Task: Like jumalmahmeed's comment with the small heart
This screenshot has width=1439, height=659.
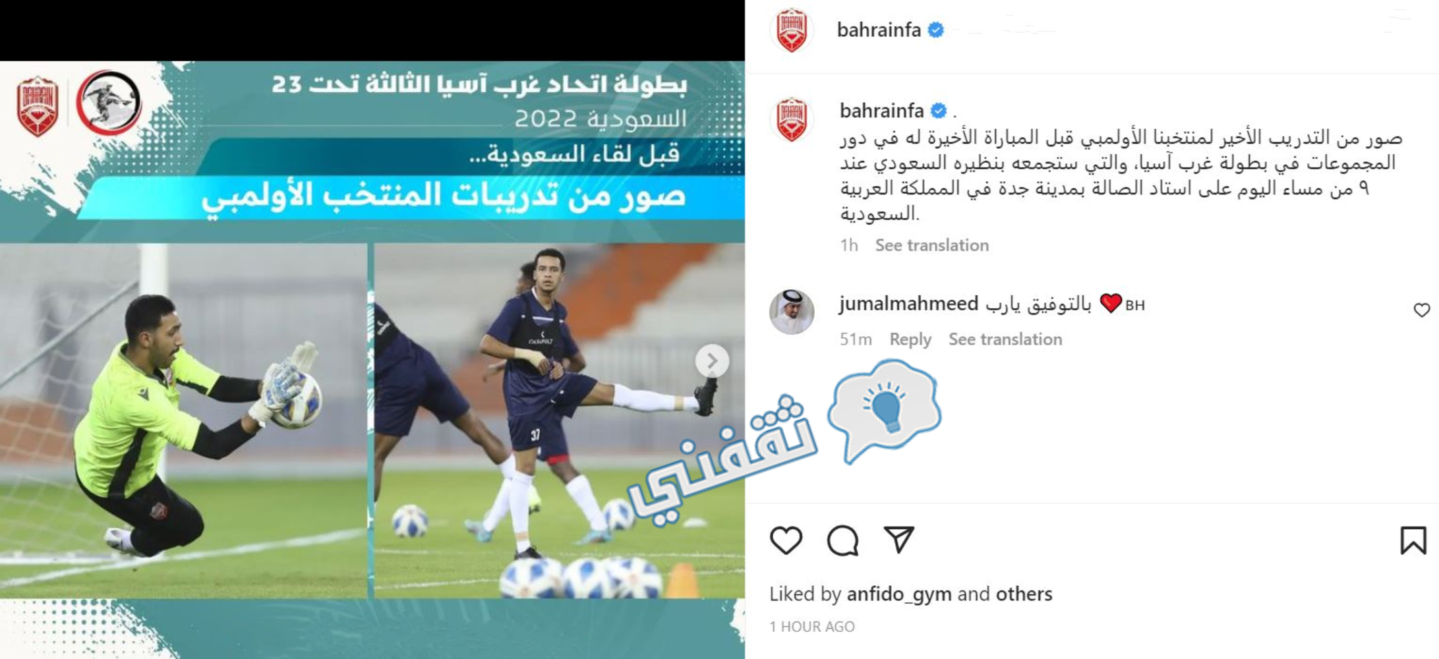Action: pyautogui.click(x=1422, y=310)
